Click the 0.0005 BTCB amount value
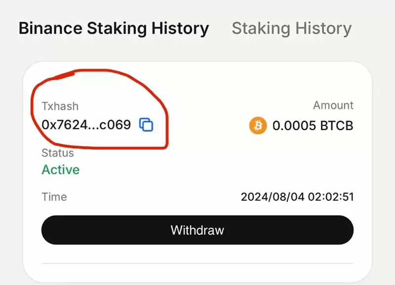 coord(313,126)
